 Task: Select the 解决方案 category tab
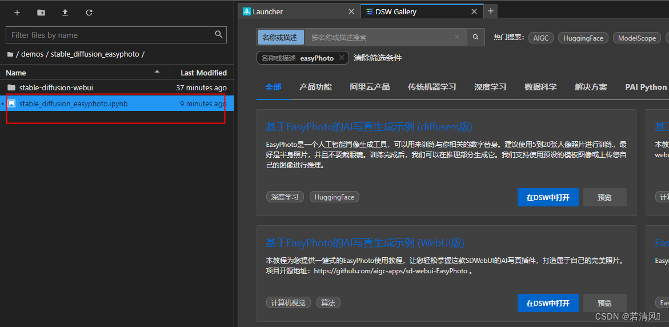click(591, 87)
